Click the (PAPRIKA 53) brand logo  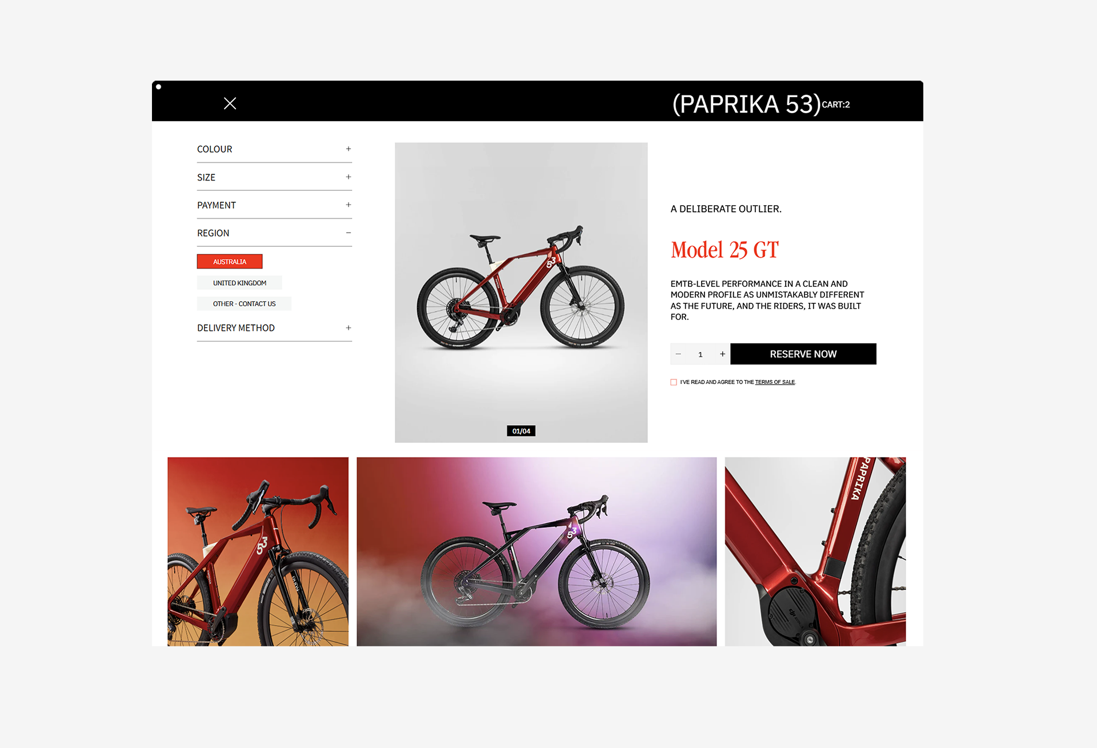(746, 104)
